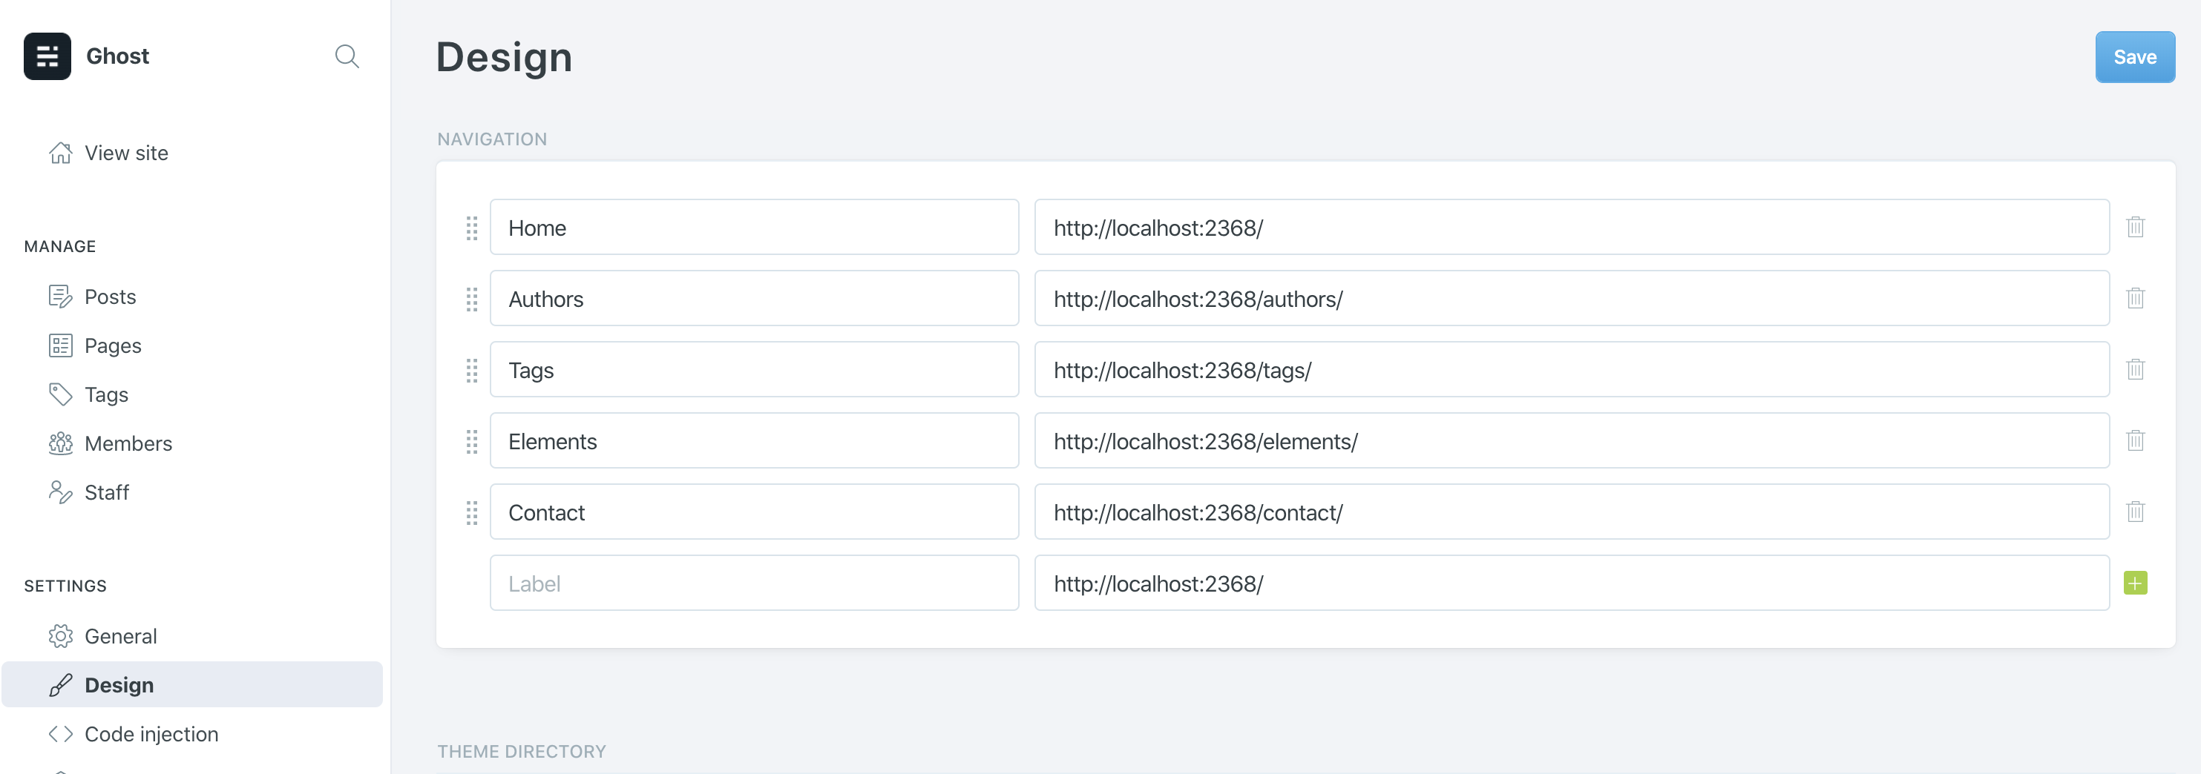
Task: Remove the Tags navigation row
Action: (2134, 369)
